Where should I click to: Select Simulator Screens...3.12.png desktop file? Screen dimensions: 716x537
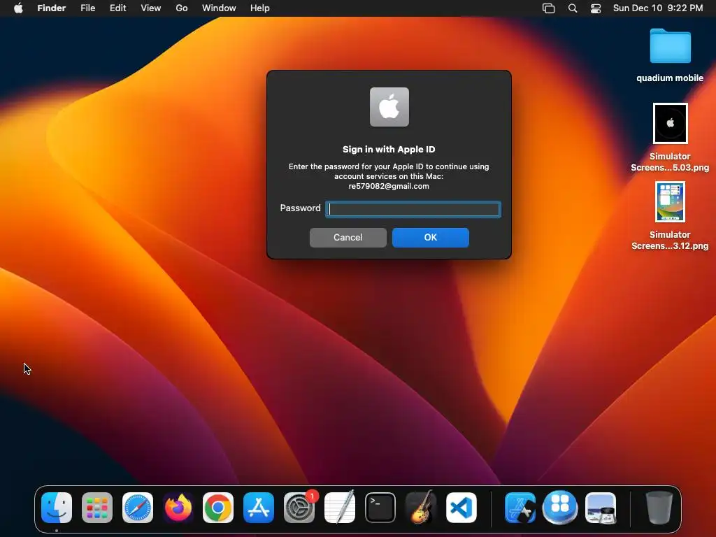click(670, 216)
